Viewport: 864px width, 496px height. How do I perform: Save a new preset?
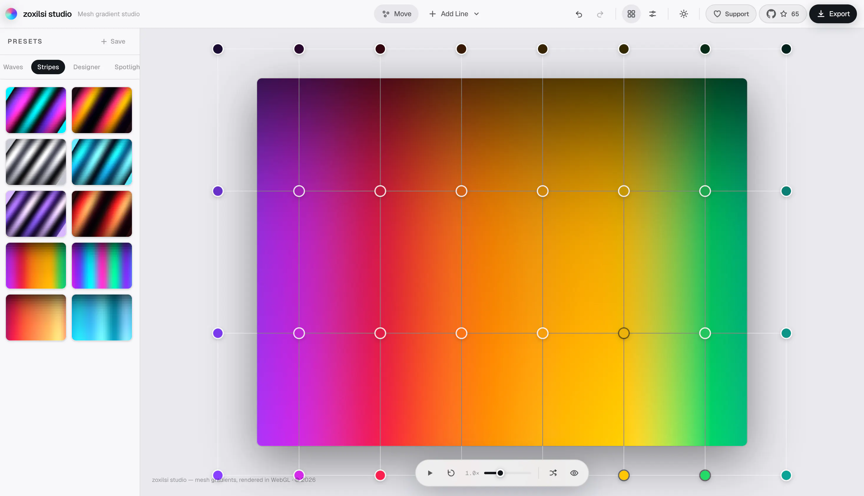point(113,42)
